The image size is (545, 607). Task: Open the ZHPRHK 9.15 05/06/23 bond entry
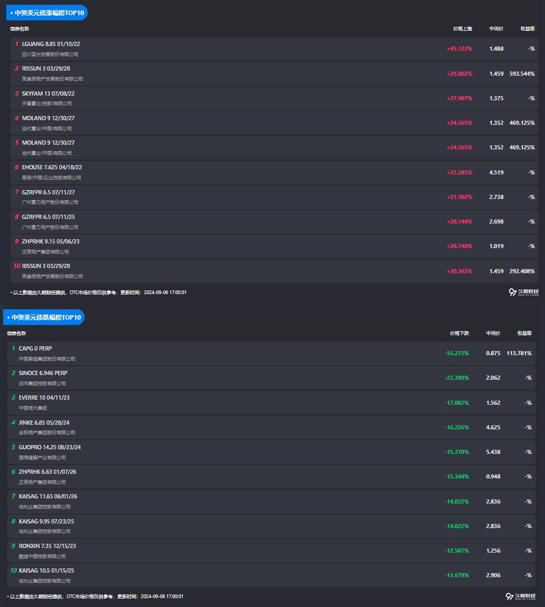[x=51, y=241]
